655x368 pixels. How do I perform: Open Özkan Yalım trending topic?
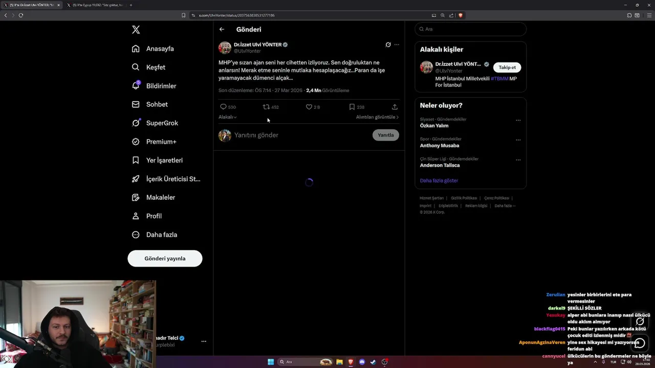(x=434, y=126)
